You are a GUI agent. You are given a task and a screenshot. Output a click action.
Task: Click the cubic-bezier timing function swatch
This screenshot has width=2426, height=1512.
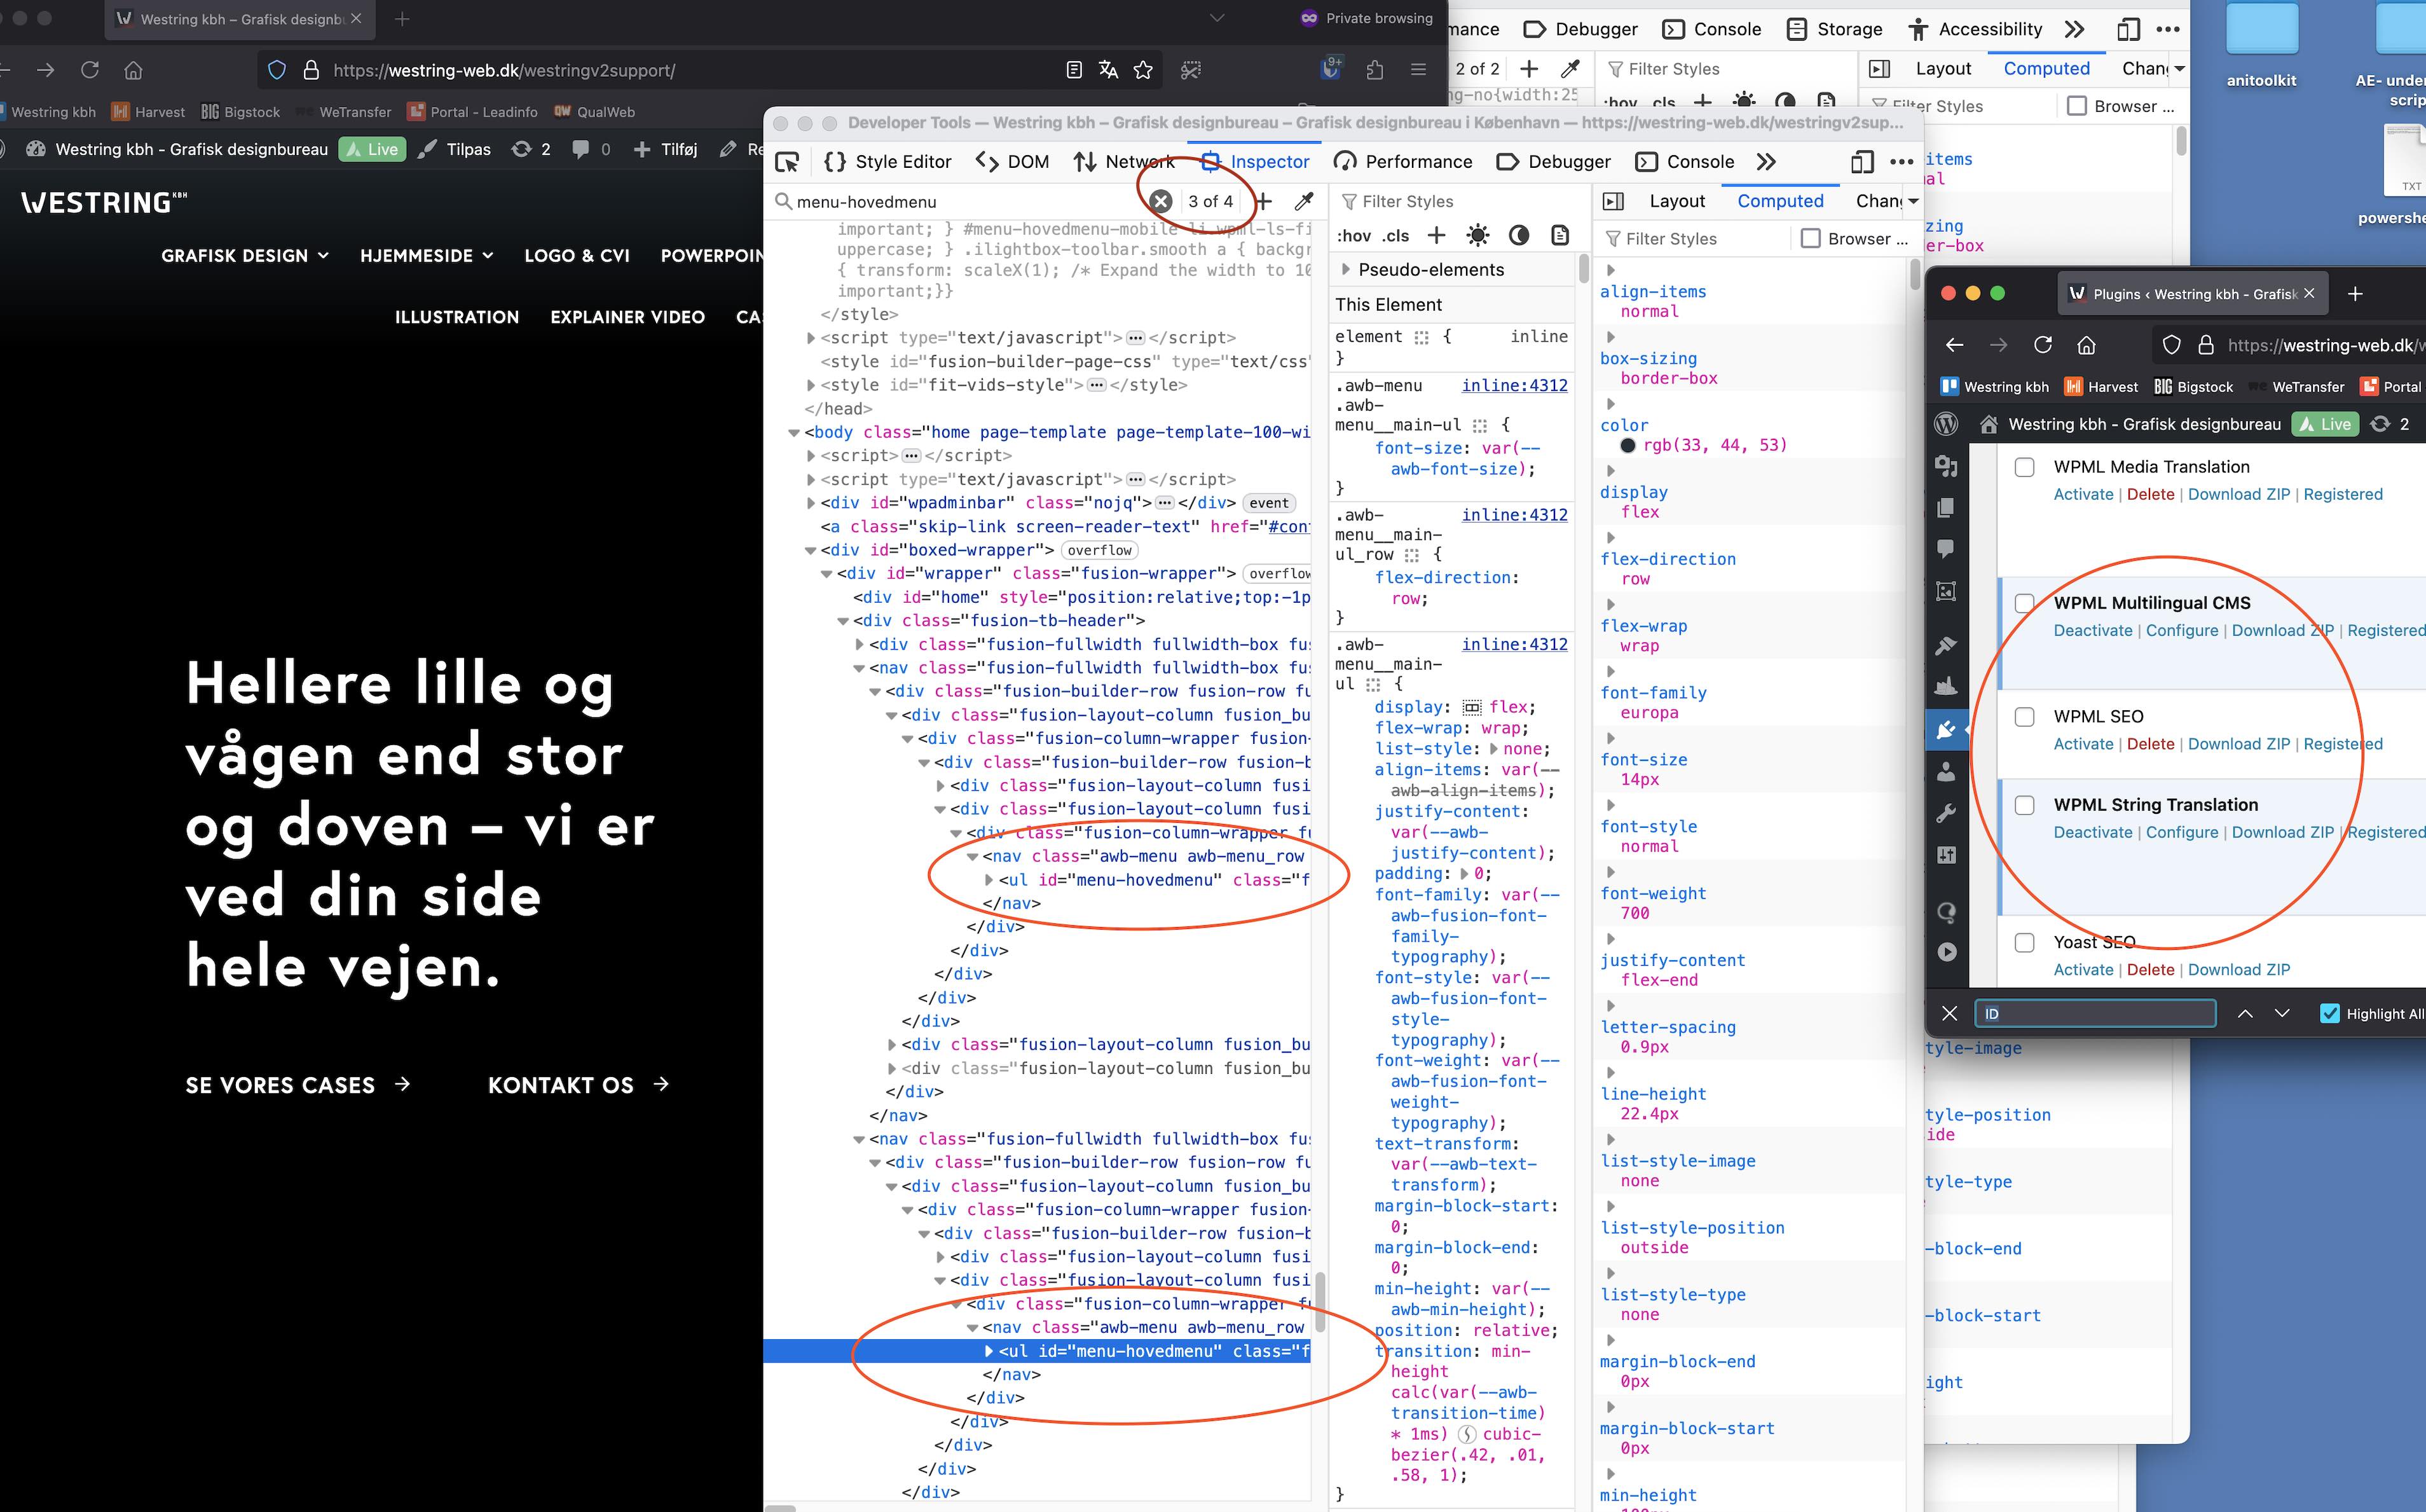point(1467,1434)
